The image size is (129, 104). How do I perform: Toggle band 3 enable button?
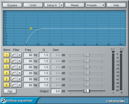pos(7,67)
